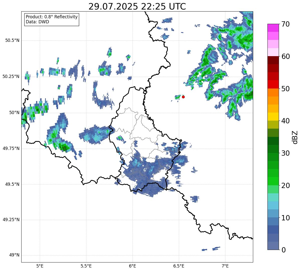Viewport: 301px width, 271px height.
Task: Click the 50.25°N latitude label
Action: tap(11, 76)
